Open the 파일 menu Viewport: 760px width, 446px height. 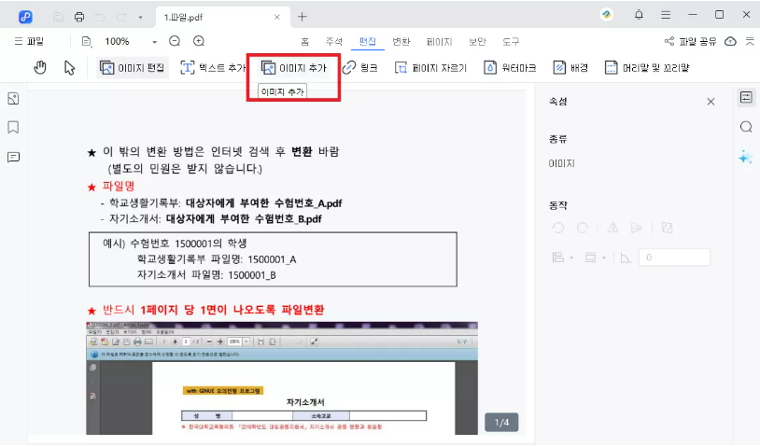(x=29, y=41)
